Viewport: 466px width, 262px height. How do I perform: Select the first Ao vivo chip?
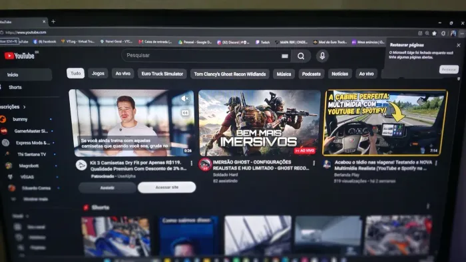[x=122, y=73]
